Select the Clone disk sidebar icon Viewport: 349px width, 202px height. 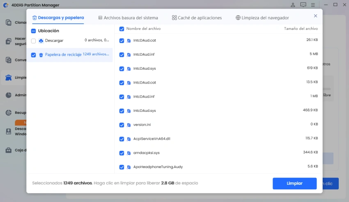point(9,23)
